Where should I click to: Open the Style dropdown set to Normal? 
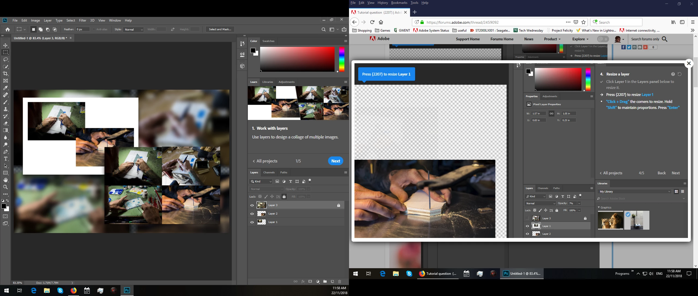(x=134, y=29)
